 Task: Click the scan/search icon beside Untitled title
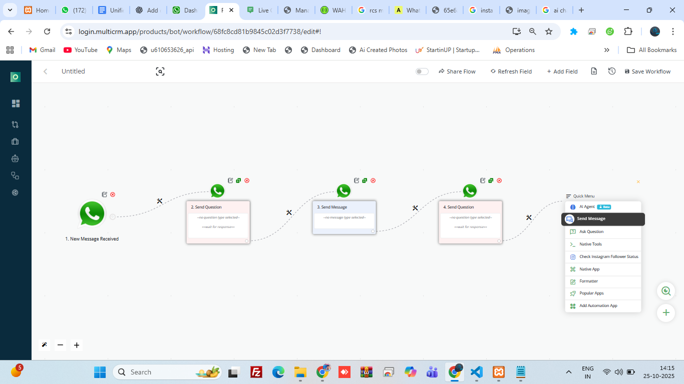click(x=160, y=71)
